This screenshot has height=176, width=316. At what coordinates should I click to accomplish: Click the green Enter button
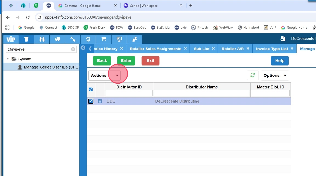tap(126, 60)
